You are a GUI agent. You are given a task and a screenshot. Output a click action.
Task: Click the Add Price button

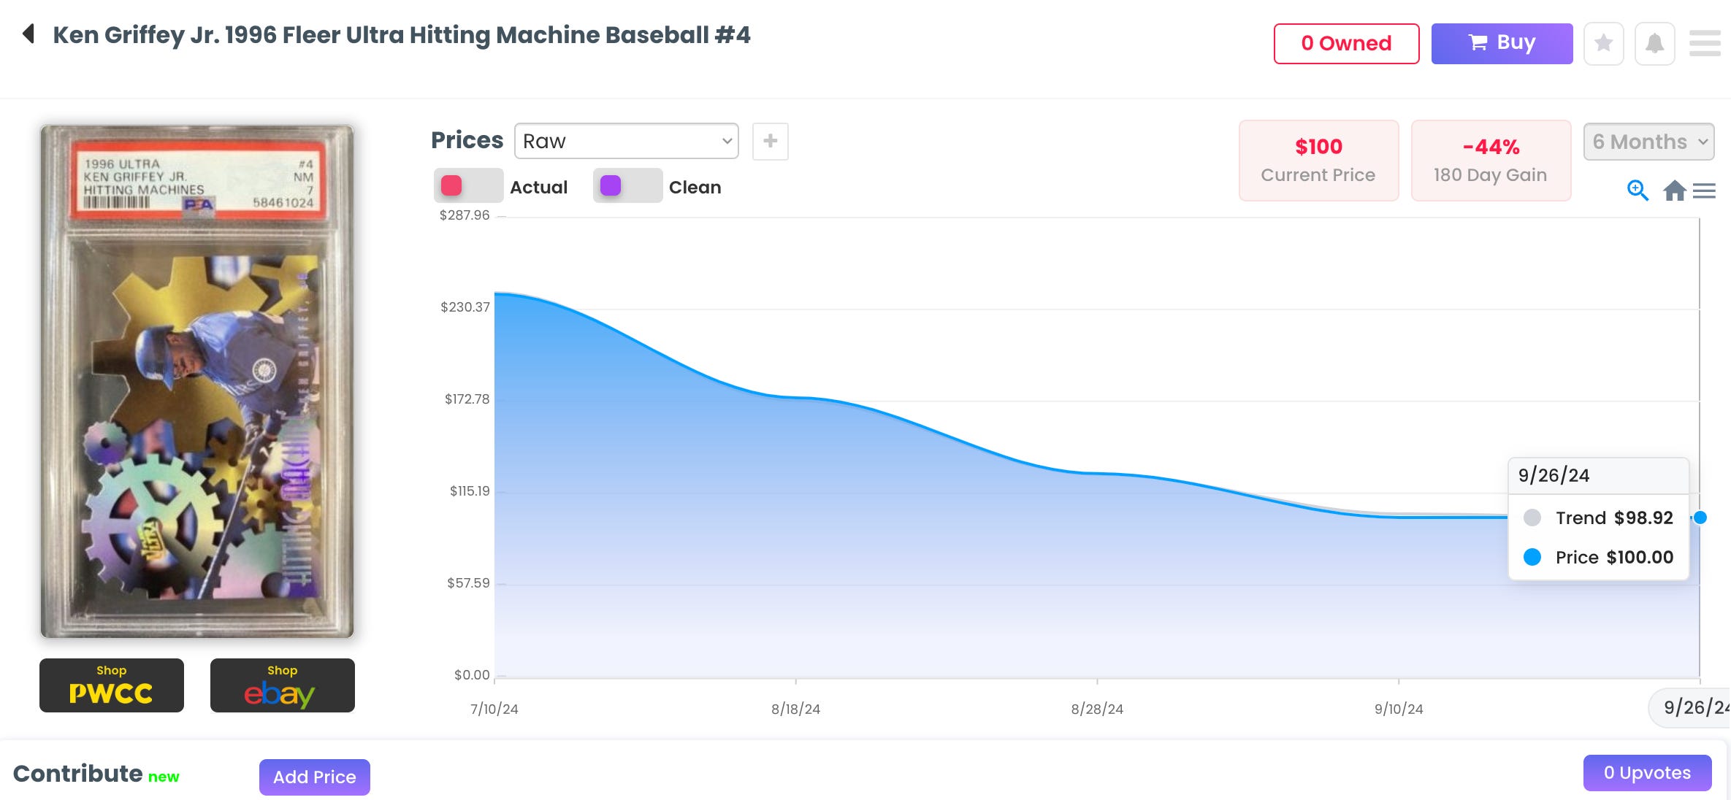pos(314,777)
